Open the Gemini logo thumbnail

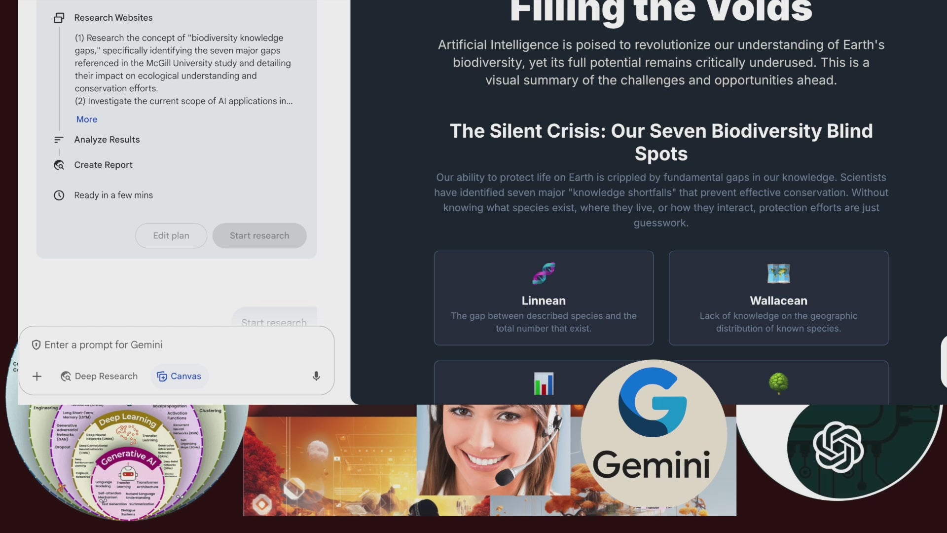[x=654, y=434]
